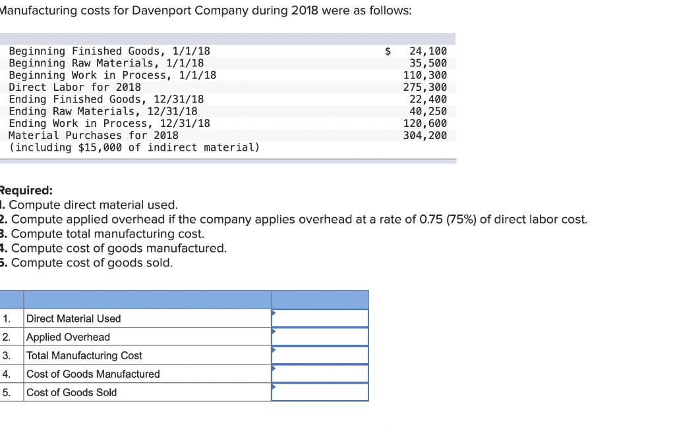Click the dollar sign beside 24,100
Screen dimensions: 675x429
(388, 51)
